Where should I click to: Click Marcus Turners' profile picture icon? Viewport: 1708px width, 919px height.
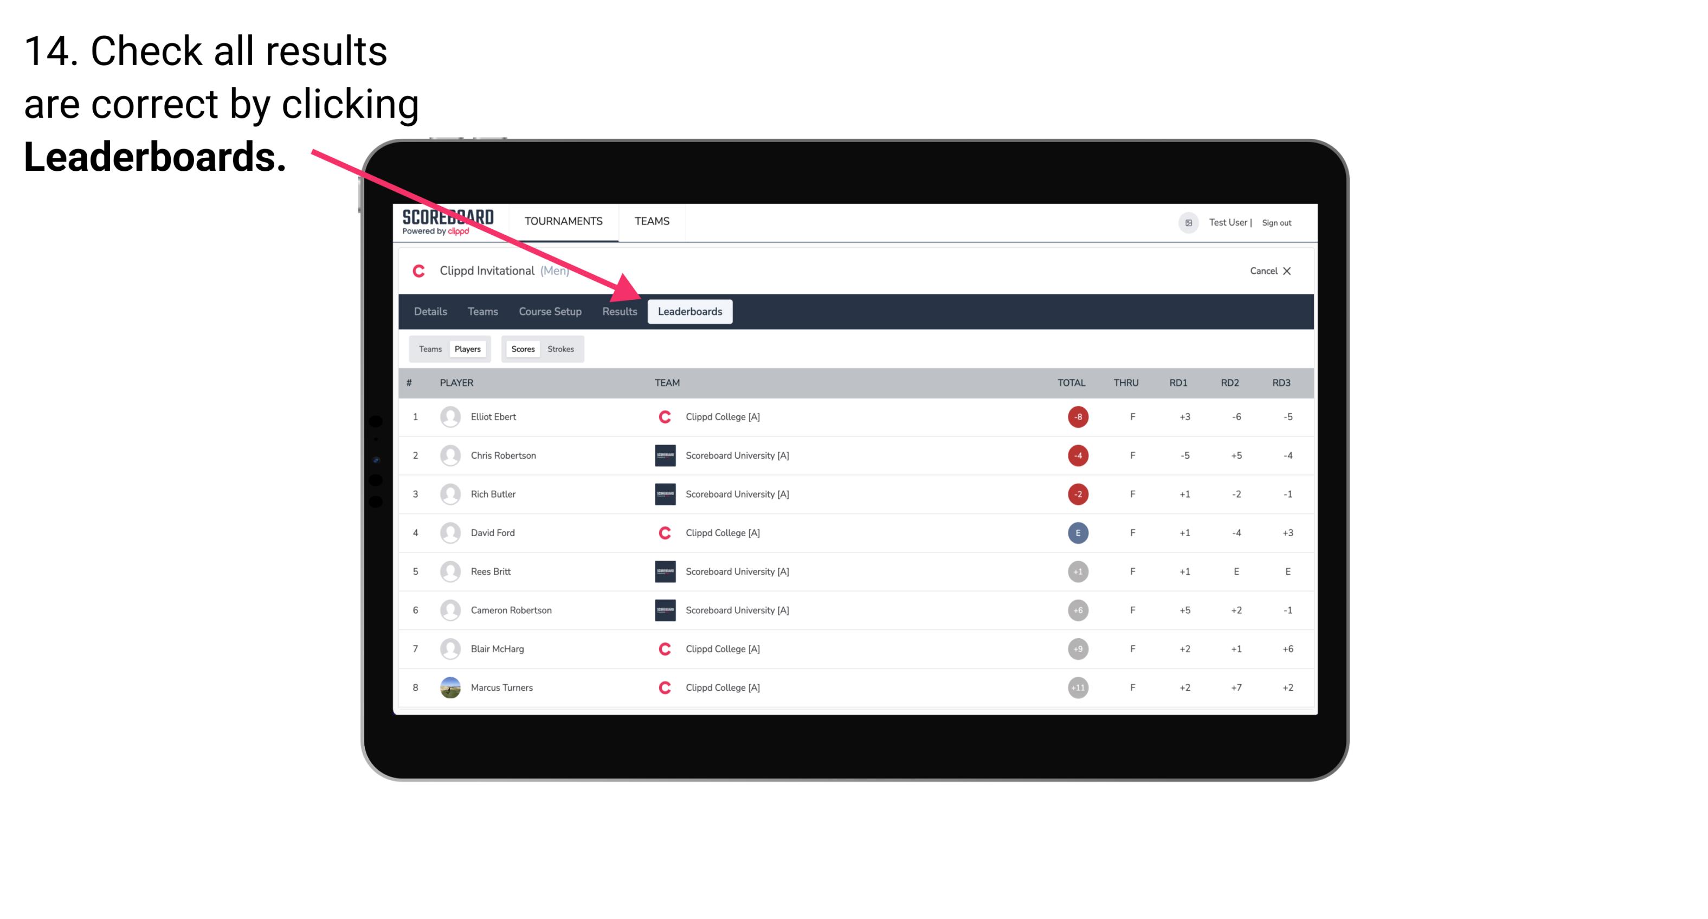448,687
